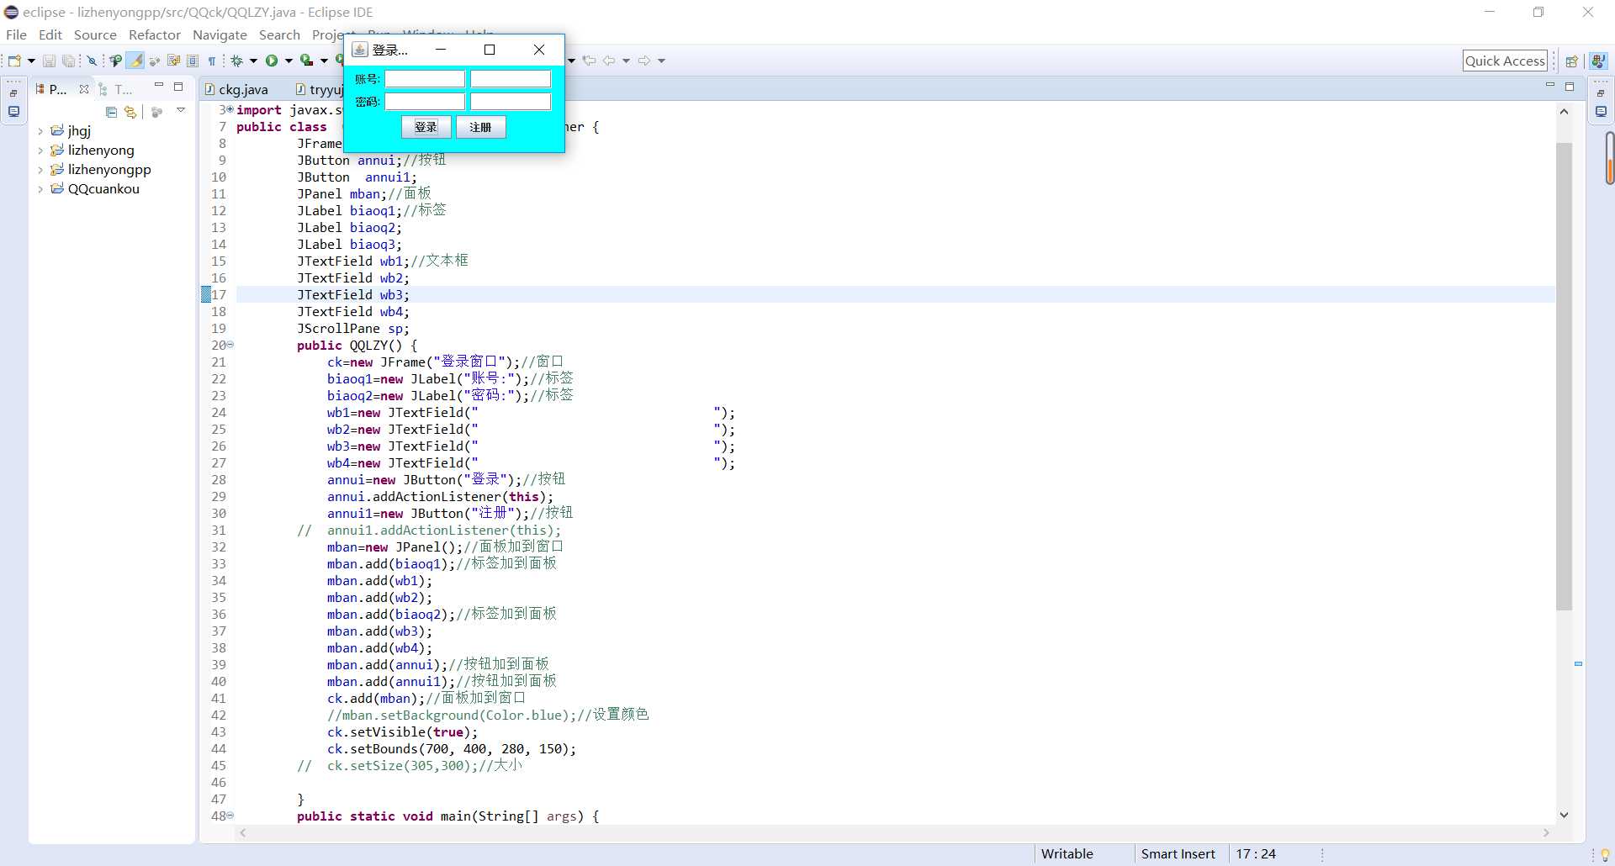Viewport: 1615px width, 866px height.
Task: Toggle Show Whitespace Characters icon
Action: (x=212, y=61)
